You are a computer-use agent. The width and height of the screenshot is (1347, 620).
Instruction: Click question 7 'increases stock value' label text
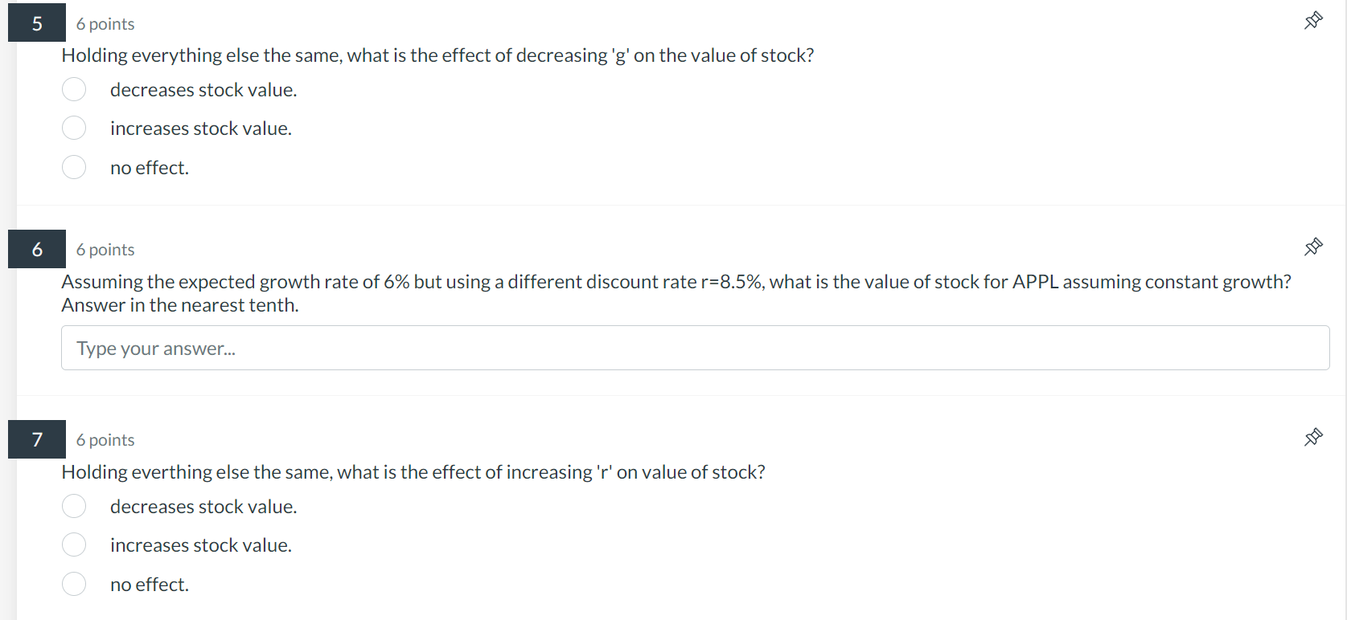(x=201, y=545)
